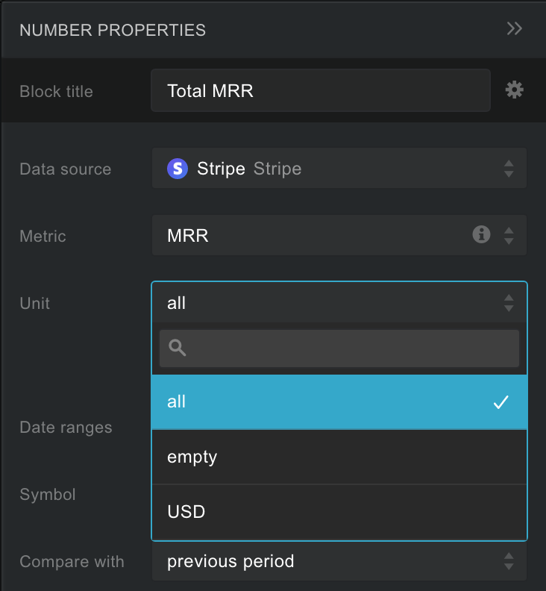
Task: Click the magnifier icon in Unit search
Action: pos(178,348)
